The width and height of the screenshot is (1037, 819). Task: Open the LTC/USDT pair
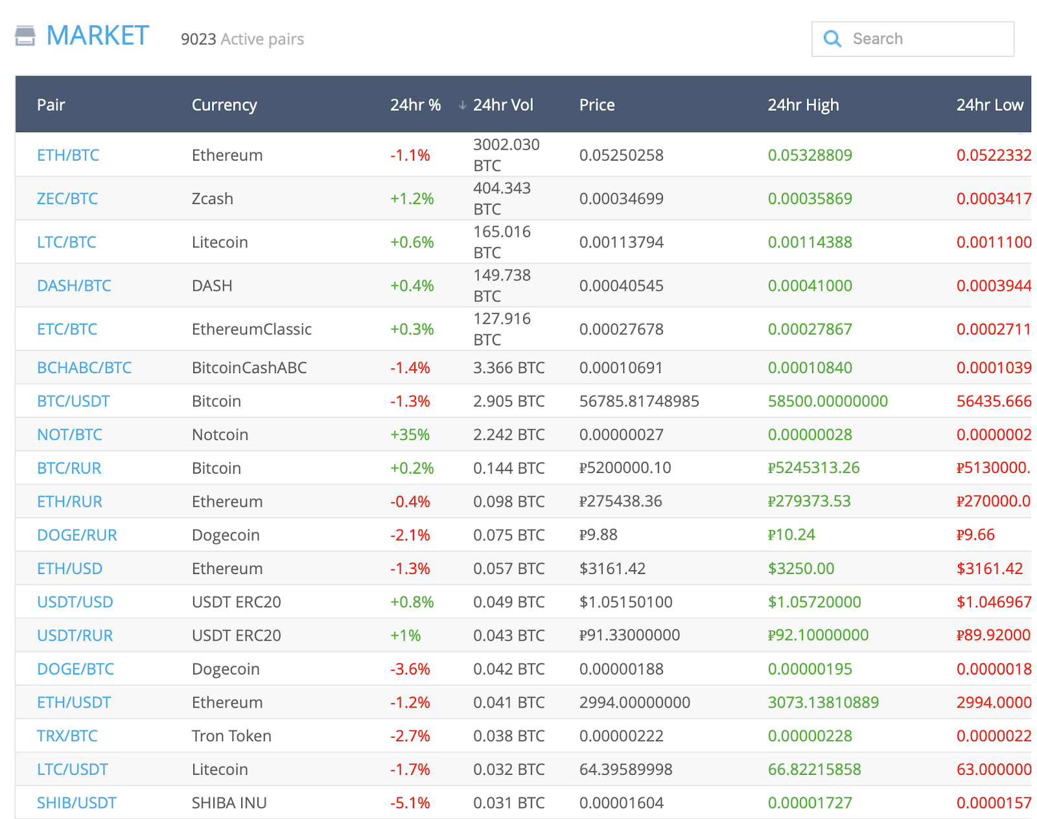click(73, 769)
